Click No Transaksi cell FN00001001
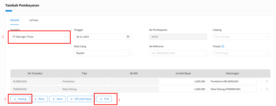This screenshot has height=106, width=276. (x=35, y=89)
